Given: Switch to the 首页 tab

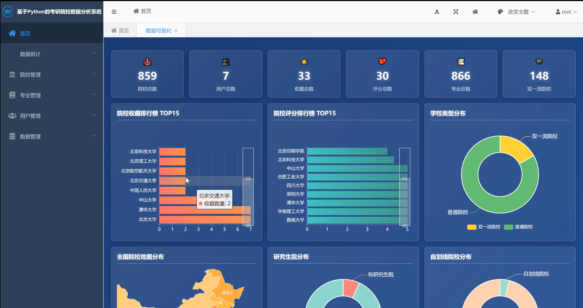Looking at the screenshot, I should [x=120, y=31].
